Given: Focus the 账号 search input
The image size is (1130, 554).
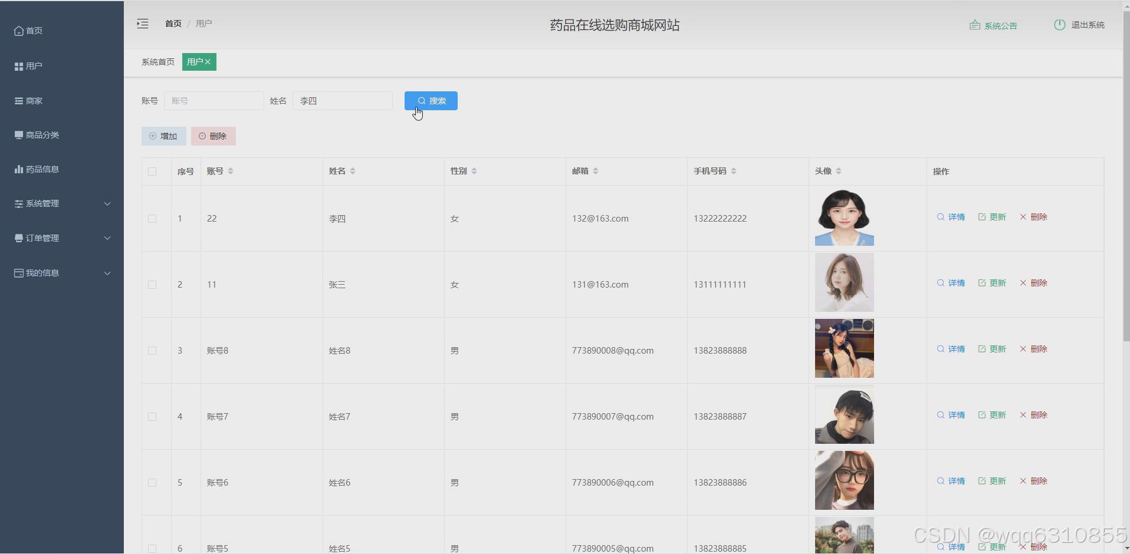Looking at the screenshot, I should pos(214,101).
